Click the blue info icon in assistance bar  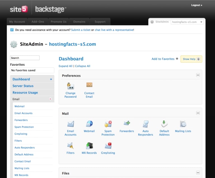point(12,30)
